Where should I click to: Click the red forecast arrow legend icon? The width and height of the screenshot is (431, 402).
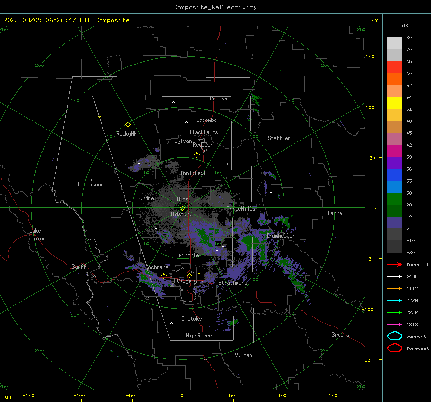(x=395, y=264)
